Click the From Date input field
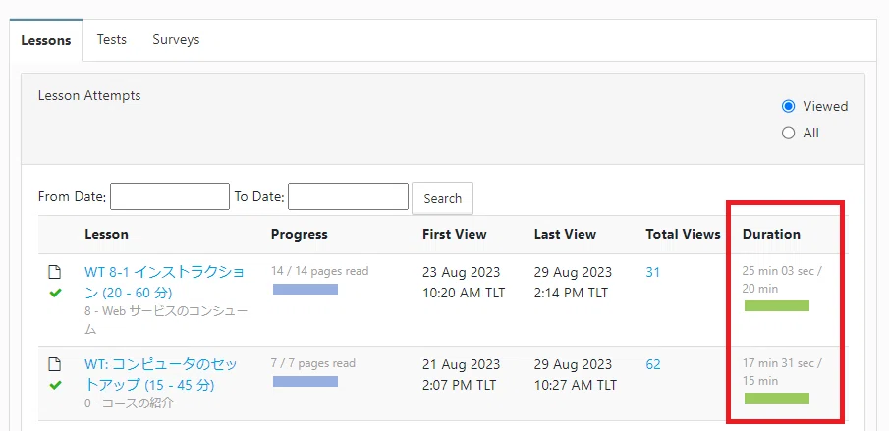The width and height of the screenshot is (889, 431). click(170, 196)
